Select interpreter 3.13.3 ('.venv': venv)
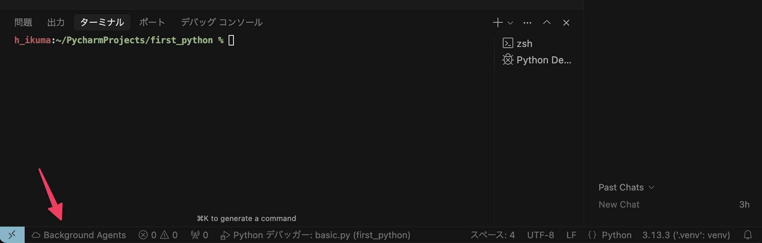The image size is (762, 243). (686, 235)
